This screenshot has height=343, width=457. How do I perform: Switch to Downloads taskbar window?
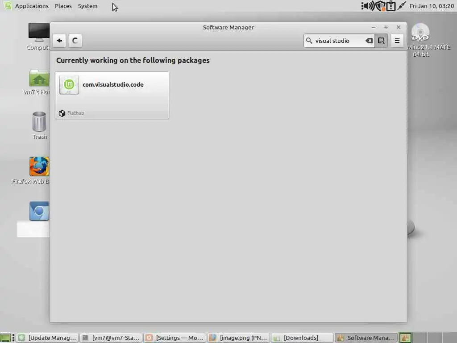[302, 338]
